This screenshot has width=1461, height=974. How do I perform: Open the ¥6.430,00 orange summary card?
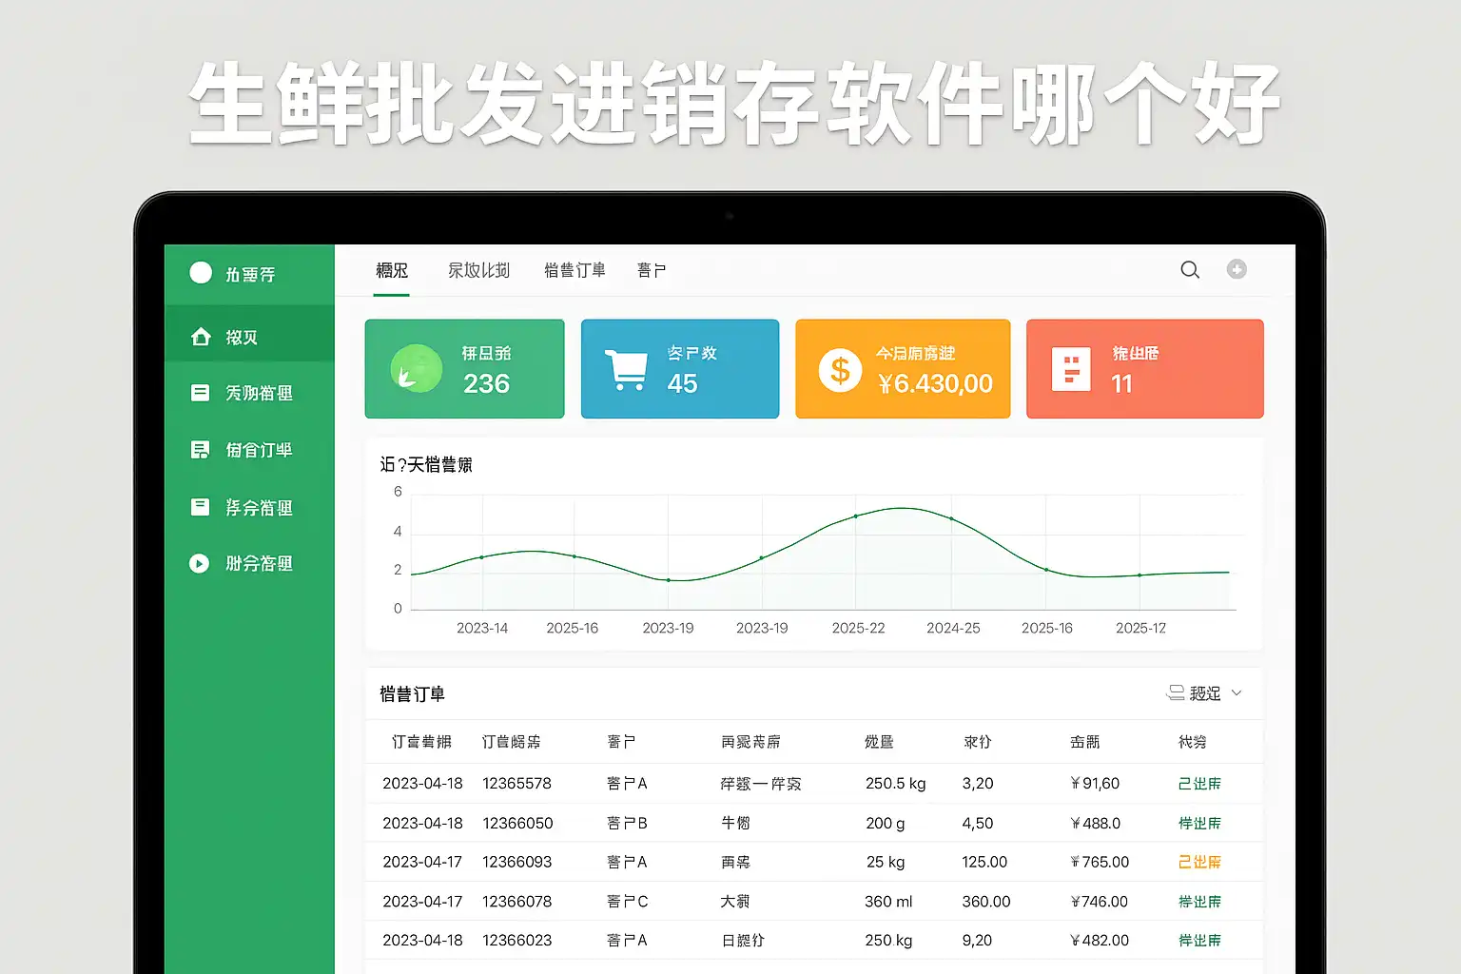click(903, 369)
